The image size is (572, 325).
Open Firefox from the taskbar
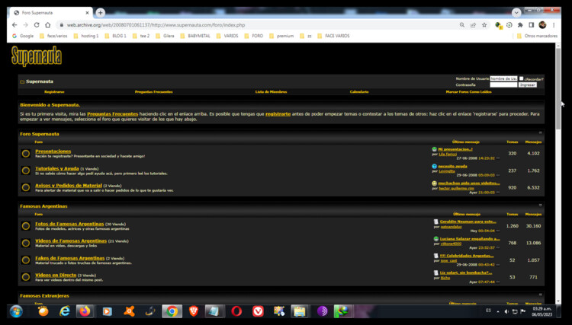[x=85, y=311]
